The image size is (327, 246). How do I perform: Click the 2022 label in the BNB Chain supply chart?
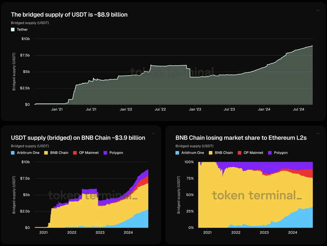(72, 232)
